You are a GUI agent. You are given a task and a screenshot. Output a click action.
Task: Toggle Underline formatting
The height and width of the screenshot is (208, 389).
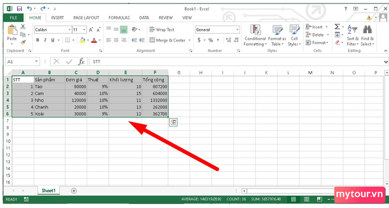[53, 40]
